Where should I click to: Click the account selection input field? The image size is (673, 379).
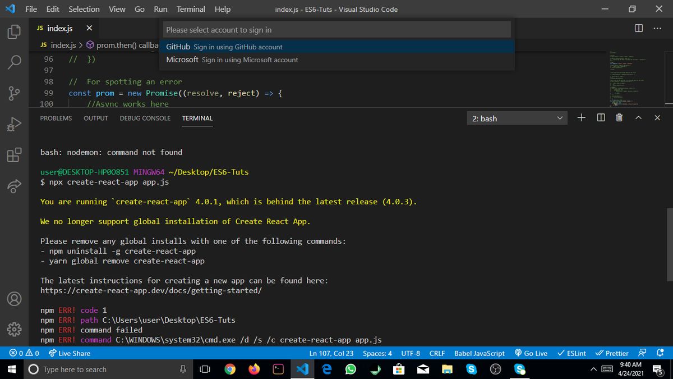[337, 30]
